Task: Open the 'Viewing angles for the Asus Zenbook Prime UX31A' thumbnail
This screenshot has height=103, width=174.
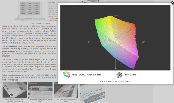Action: pyautogui.click(x=15, y=90)
